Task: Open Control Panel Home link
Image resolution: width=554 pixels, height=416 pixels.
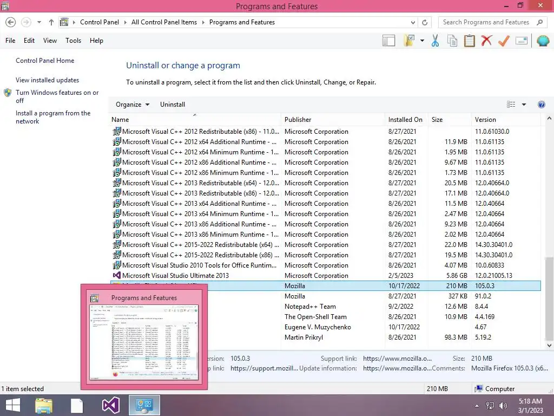Action: (x=45, y=61)
